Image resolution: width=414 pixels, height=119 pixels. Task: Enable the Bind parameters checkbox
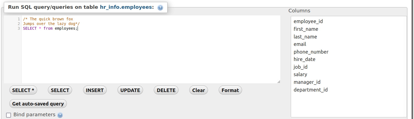pos(9,115)
